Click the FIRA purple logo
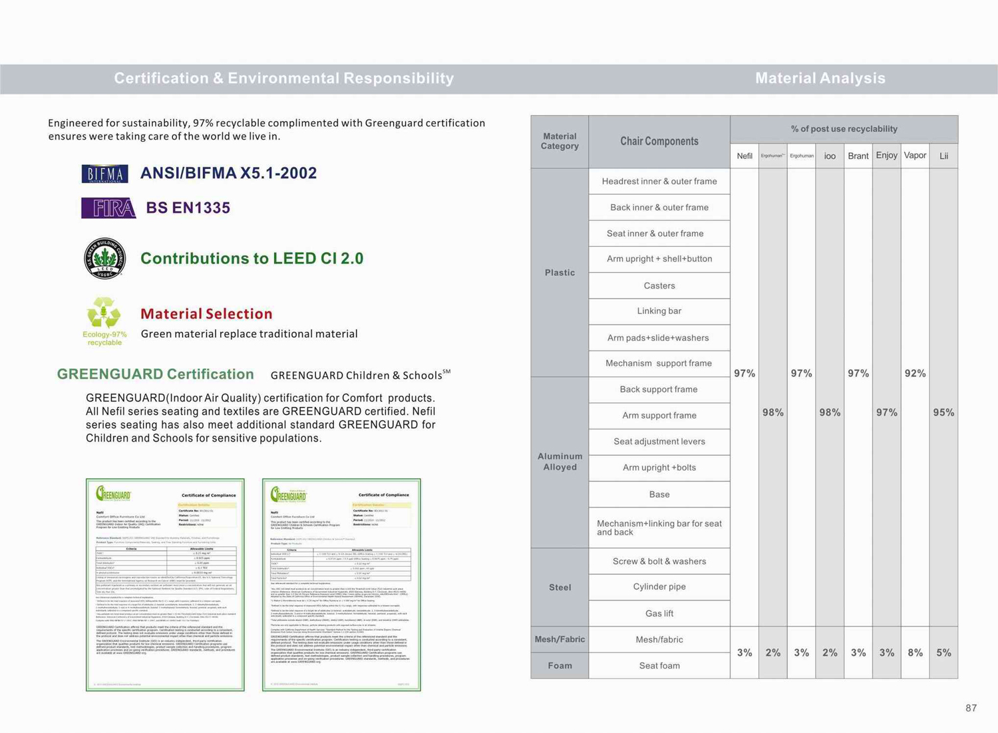Viewport: 998px width, 733px height. click(x=108, y=208)
